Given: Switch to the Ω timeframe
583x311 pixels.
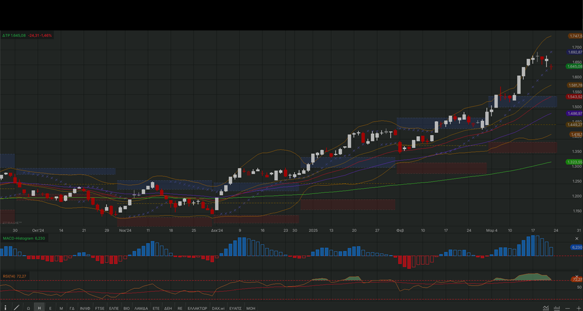Looking at the screenshot, I should point(28,308).
